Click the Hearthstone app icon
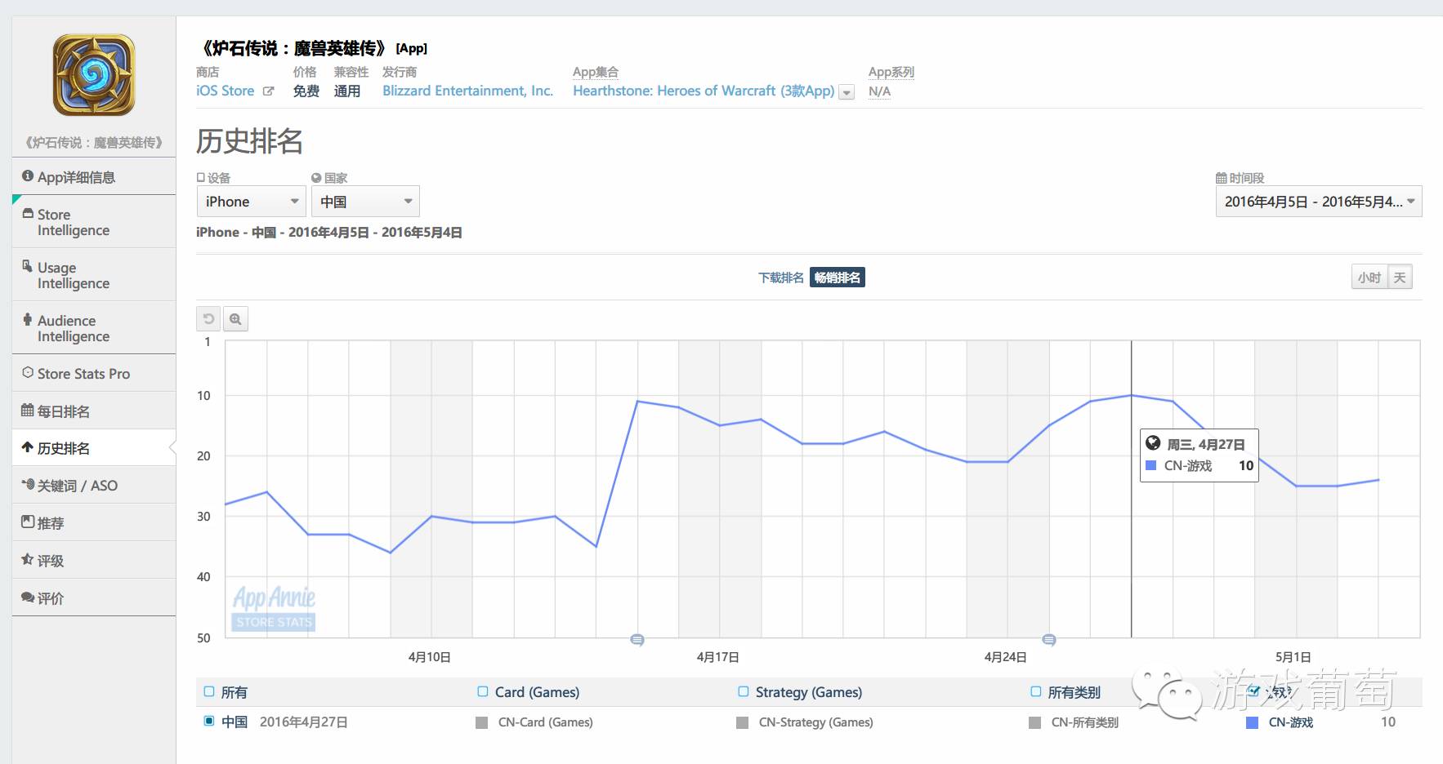Image resolution: width=1443 pixels, height=764 pixels. pyautogui.click(x=94, y=75)
